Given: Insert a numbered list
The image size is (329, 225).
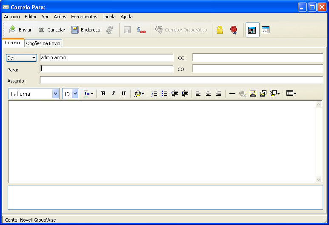Looking at the screenshot, I should pyautogui.click(x=154, y=94).
